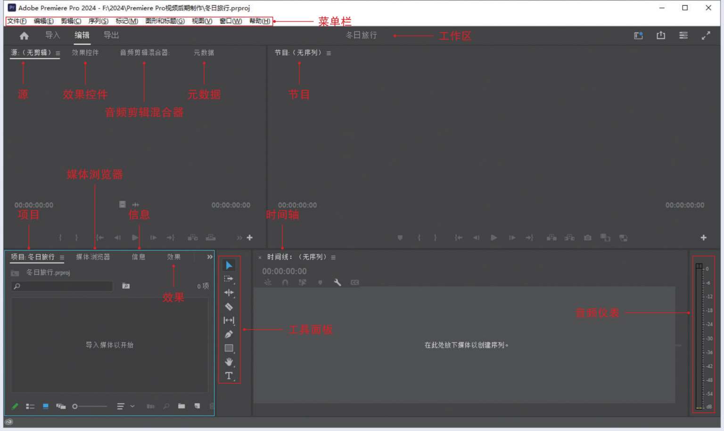
Task: Switch project panel to icon view
Action: [x=46, y=406]
